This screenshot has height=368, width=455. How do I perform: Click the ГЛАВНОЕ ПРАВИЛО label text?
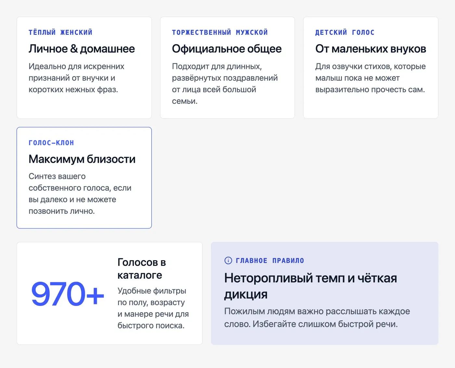tap(270, 260)
